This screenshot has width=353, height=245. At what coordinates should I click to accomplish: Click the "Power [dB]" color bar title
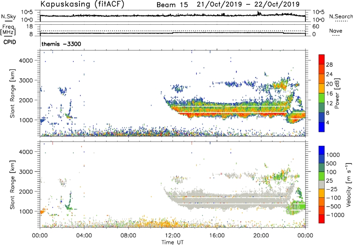pyautogui.click(x=337, y=93)
